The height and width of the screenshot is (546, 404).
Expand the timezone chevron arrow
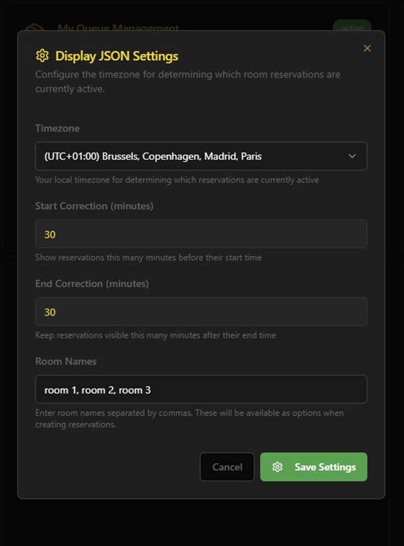[x=352, y=156]
